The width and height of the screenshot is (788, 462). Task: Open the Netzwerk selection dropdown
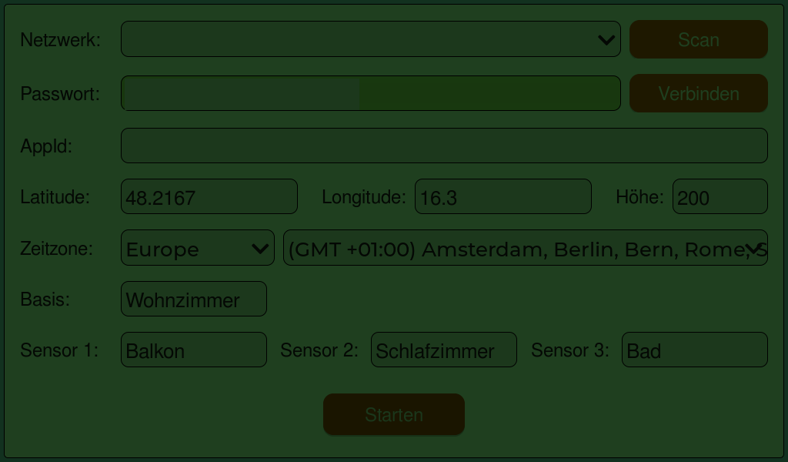371,39
